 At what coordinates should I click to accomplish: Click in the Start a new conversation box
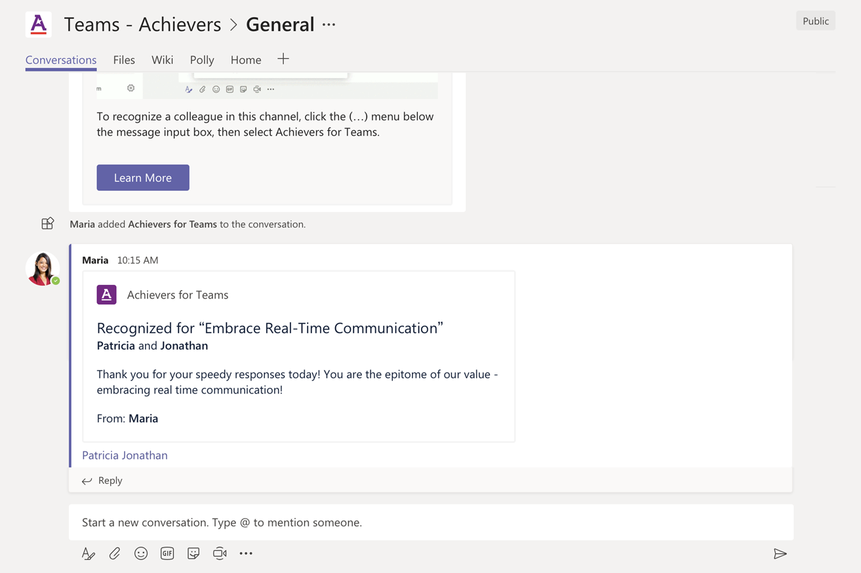tap(431, 523)
